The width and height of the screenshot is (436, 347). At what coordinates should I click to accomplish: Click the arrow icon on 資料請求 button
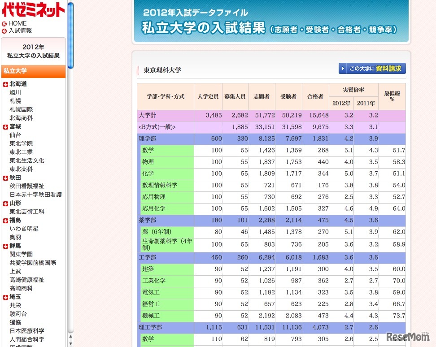click(x=343, y=69)
